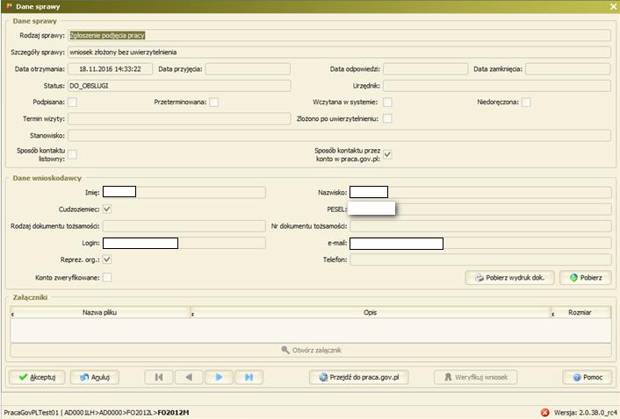Click the PracaGovPLTest01 status text
Screen dimensions: 620x419
coord(32,413)
